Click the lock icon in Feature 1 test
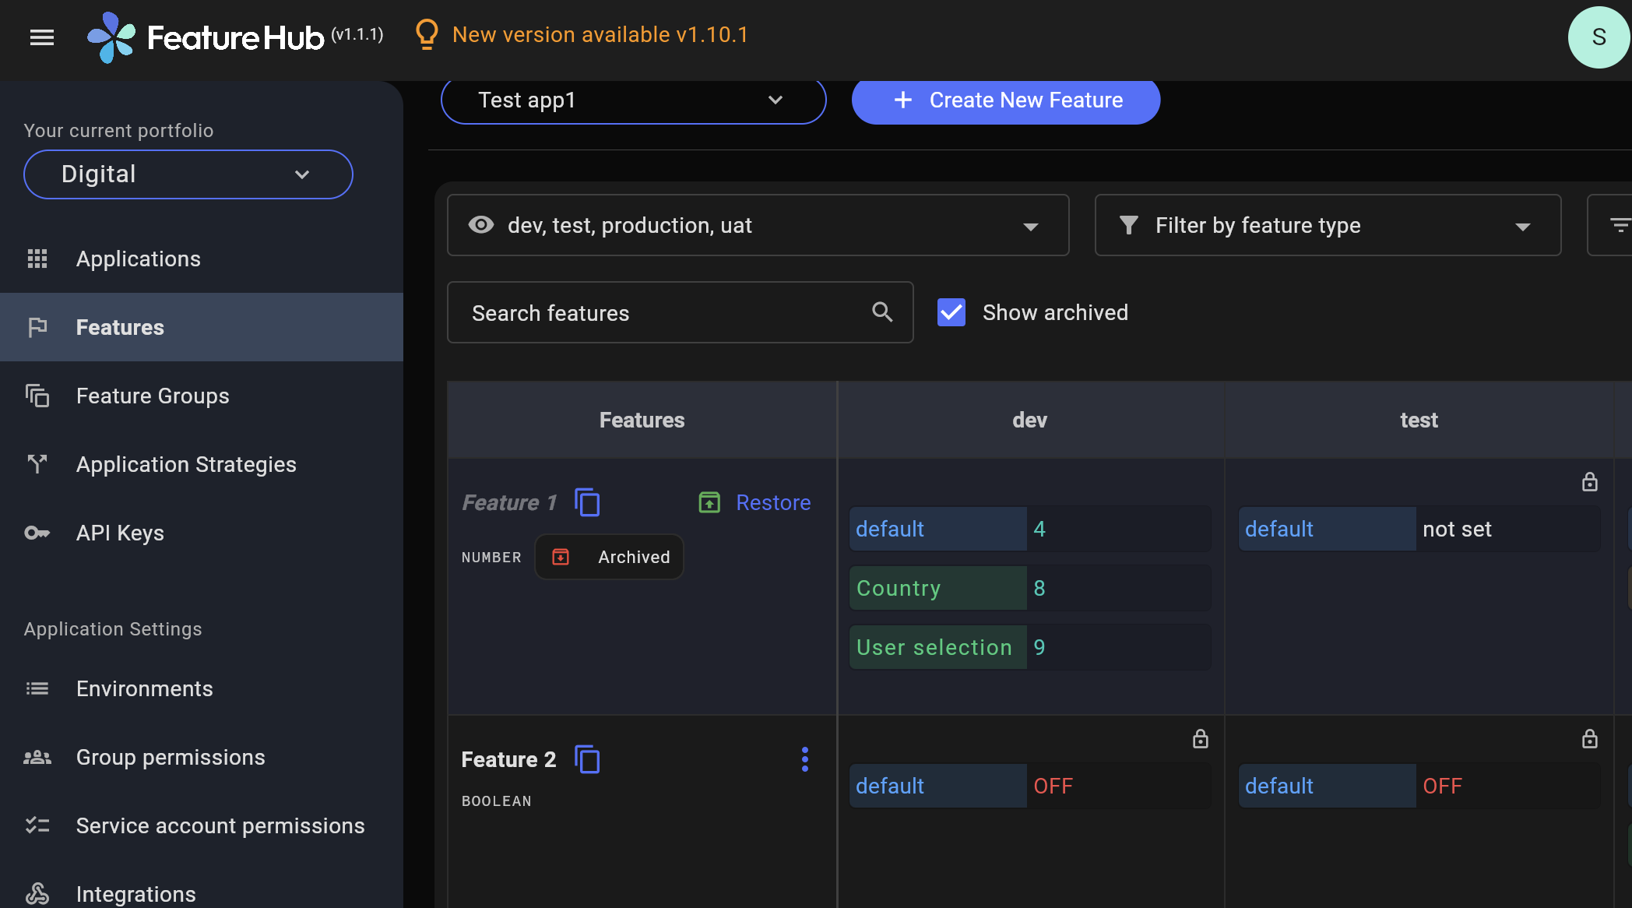The height and width of the screenshot is (908, 1632). point(1590,482)
